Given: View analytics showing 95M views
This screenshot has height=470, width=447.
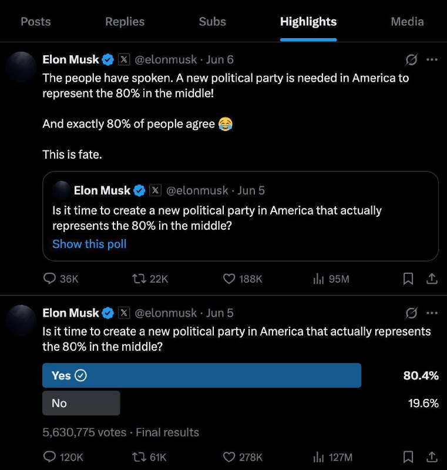Looking at the screenshot, I should pos(320,279).
